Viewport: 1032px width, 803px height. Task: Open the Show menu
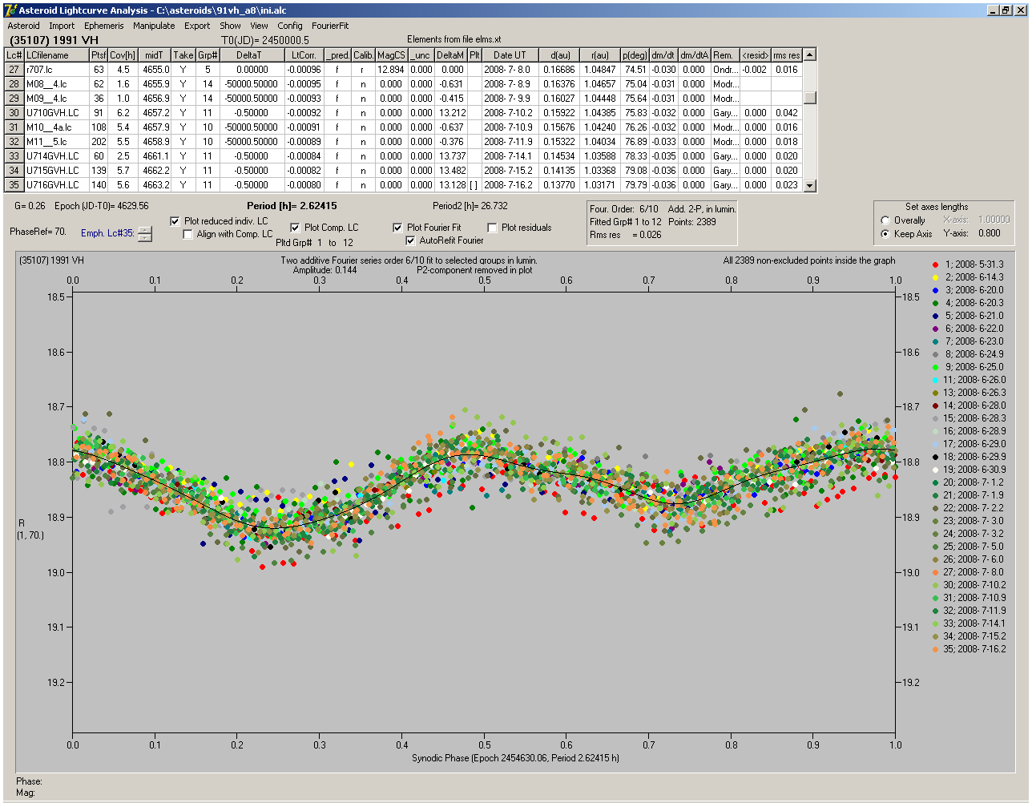tap(230, 26)
